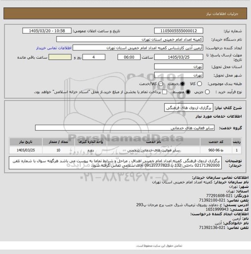The width and height of the screenshot is (251, 254).
Task: Choose the جزیی purchase type radio
Action: coord(207,92)
